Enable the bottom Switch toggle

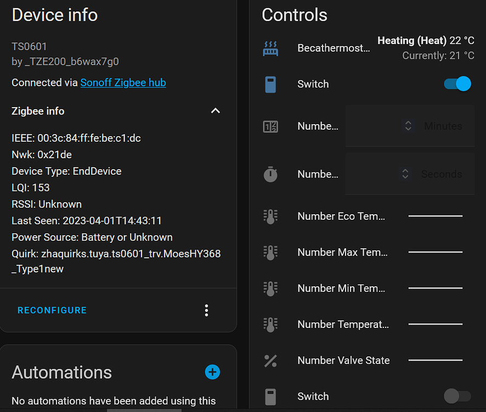pos(457,396)
